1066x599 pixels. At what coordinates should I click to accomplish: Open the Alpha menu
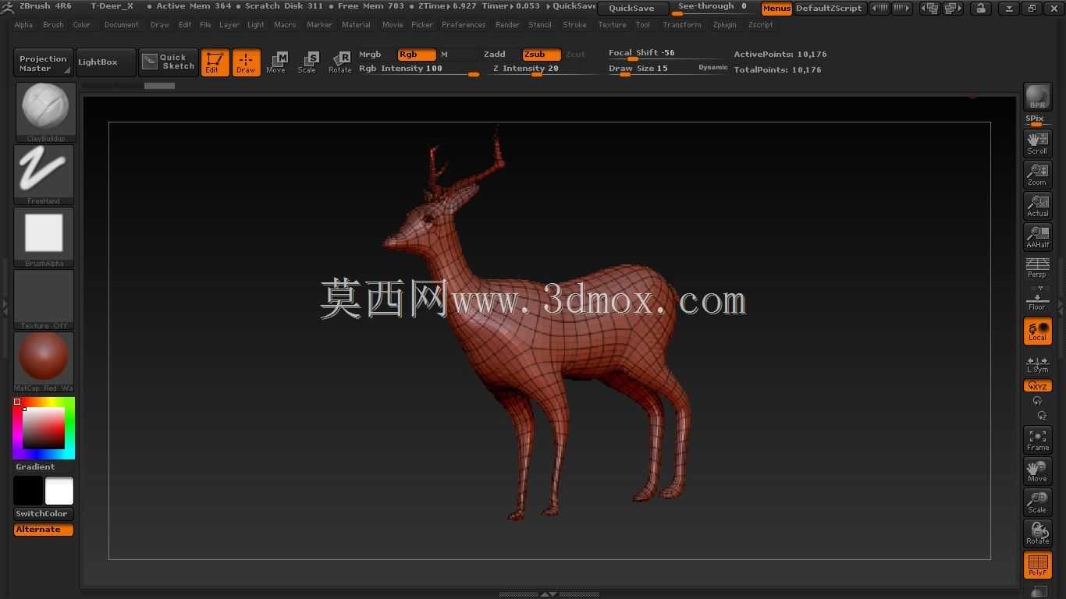23,25
